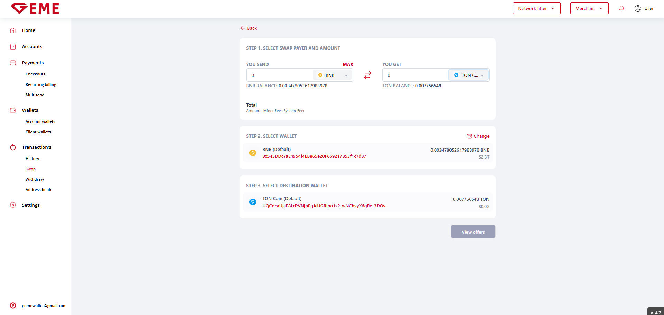Image resolution: width=664 pixels, height=315 pixels.
Task: Open transaction History page
Action: pos(32,159)
